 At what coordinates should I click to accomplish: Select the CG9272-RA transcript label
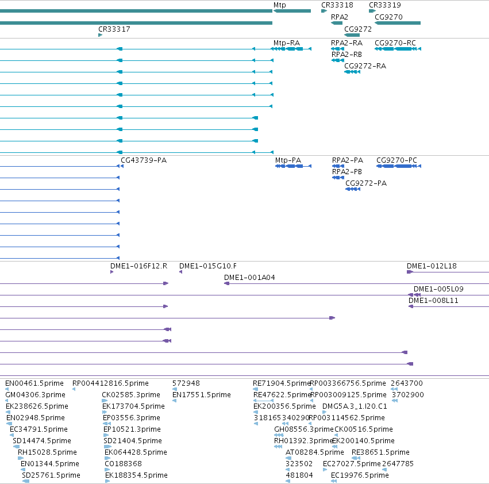[365, 66]
